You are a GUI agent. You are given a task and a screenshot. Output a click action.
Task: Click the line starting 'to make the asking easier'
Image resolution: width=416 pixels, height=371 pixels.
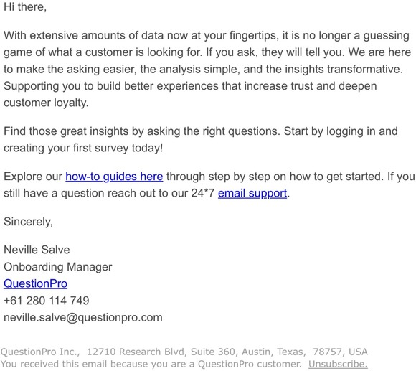pyautogui.click(x=203, y=70)
